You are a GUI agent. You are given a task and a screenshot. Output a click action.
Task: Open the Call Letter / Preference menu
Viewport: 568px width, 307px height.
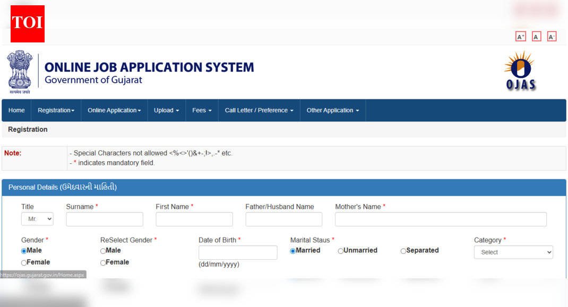(x=259, y=110)
